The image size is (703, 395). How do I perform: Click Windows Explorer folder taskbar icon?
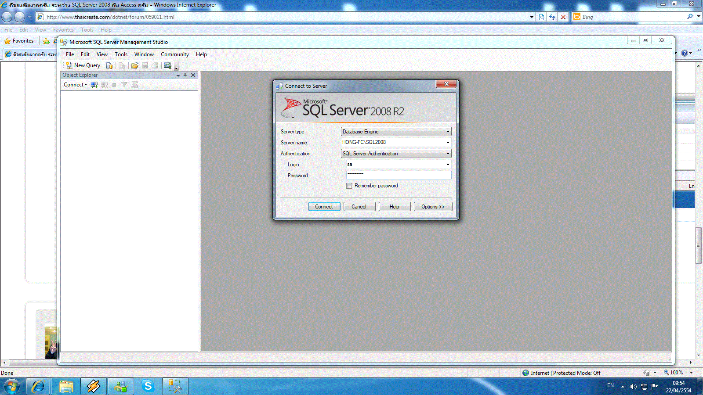click(x=66, y=386)
